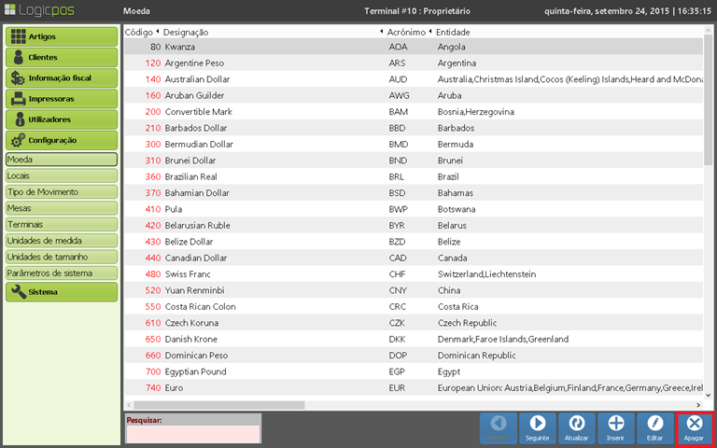
Task: Open Parâmetros de sistema entry
Action: coord(62,273)
